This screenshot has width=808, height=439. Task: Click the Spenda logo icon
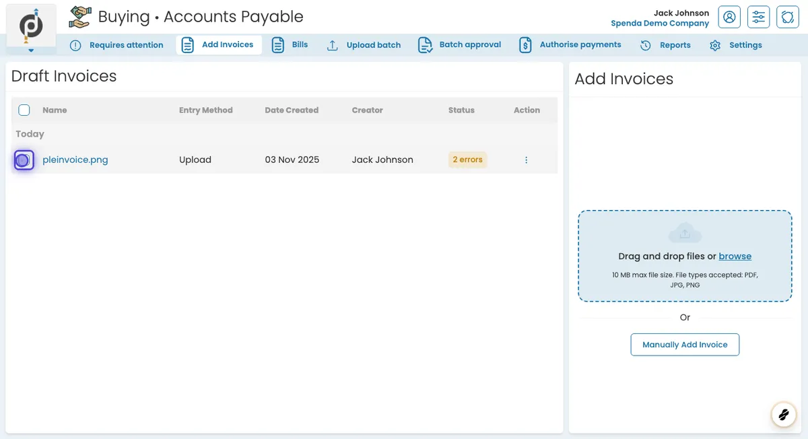31,26
